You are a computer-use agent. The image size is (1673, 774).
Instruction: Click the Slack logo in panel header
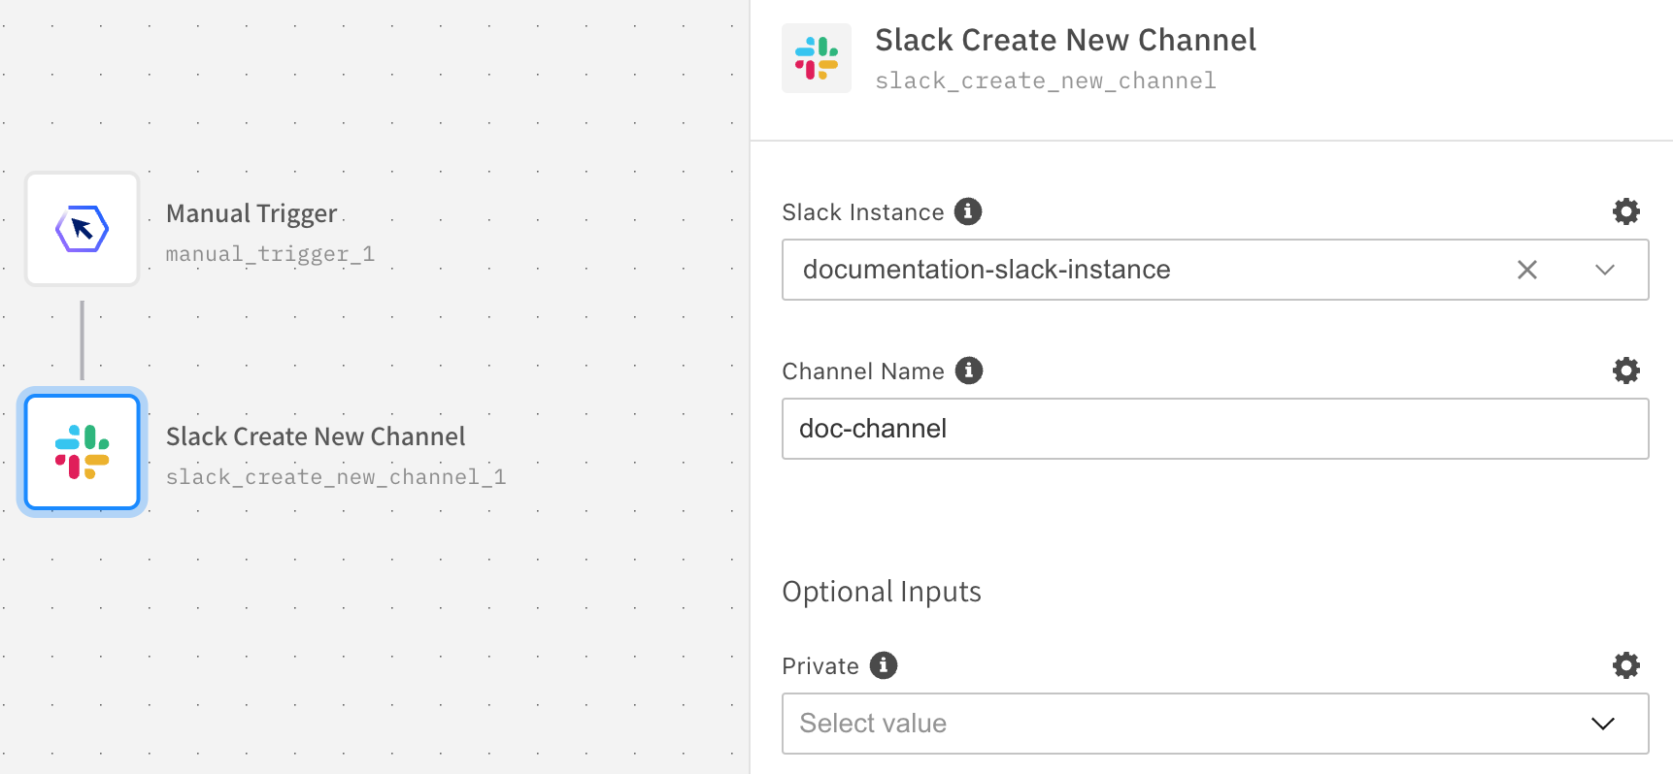pos(817,58)
